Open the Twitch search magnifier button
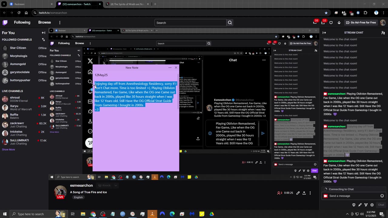The height and width of the screenshot is (218, 388). click(230, 23)
